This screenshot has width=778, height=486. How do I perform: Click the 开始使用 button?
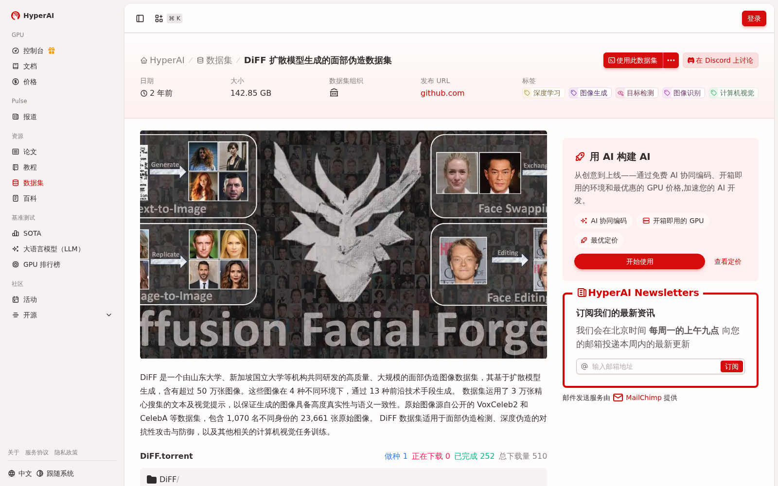click(x=639, y=261)
